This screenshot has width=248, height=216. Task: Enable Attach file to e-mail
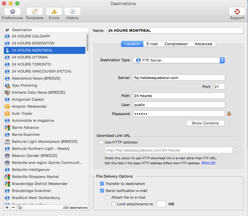click(108, 197)
